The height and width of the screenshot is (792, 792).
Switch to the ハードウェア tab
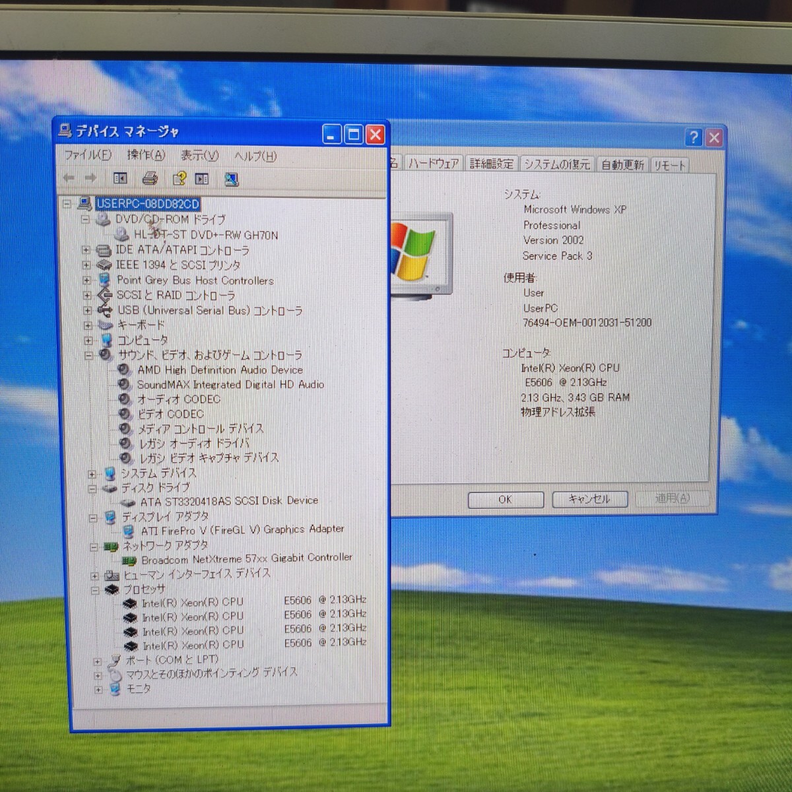pyautogui.click(x=433, y=164)
